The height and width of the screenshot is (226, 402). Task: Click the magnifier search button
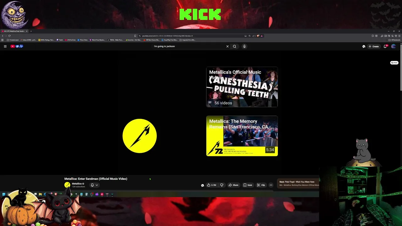(234, 46)
